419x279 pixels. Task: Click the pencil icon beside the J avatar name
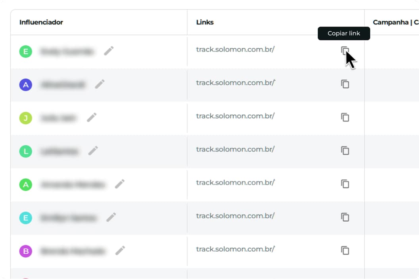coord(92,117)
